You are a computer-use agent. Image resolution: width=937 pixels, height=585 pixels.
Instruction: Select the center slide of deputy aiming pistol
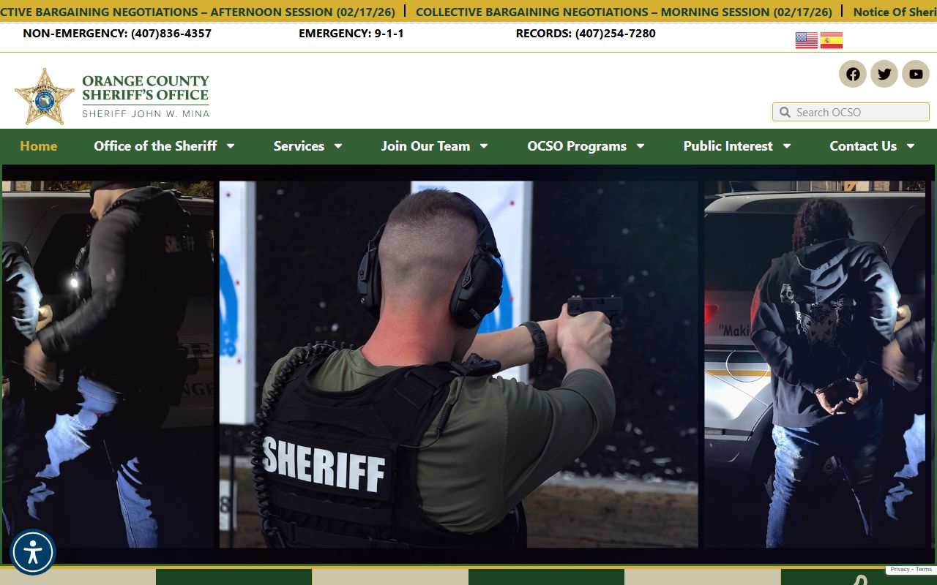pos(458,364)
